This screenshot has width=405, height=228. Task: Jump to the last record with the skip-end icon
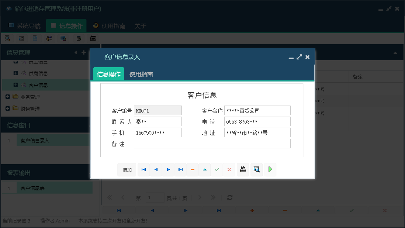coord(180,169)
